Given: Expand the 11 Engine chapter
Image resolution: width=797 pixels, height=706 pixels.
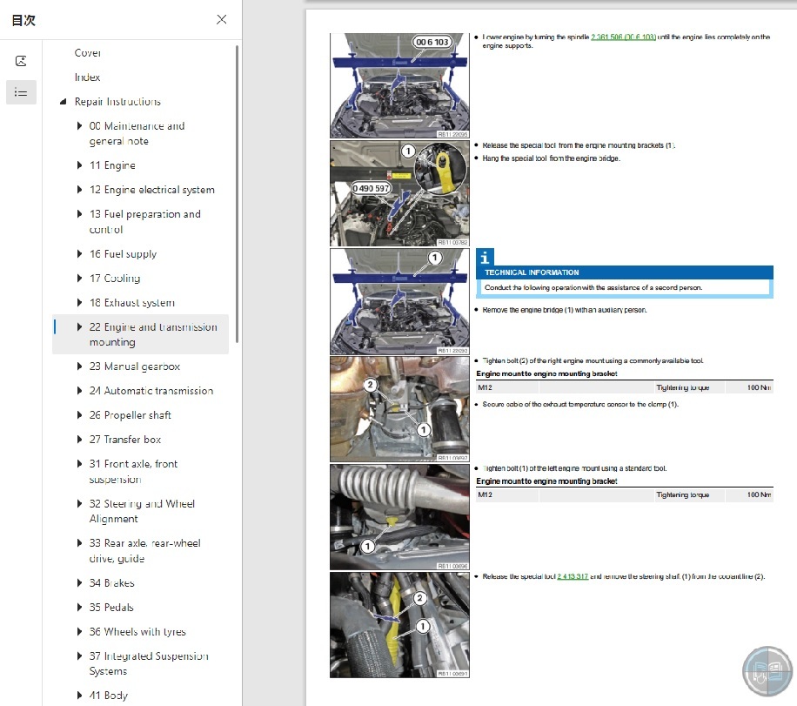Looking at the screenshot, I should [80, 165].
